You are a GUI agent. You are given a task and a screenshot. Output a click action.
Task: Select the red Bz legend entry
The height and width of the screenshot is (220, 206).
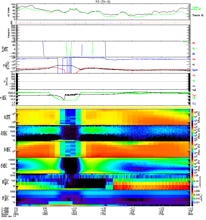(x=194, y=43)
